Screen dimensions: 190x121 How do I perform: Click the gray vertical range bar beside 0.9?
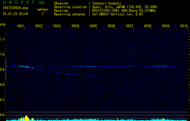[x=6, y=70]
